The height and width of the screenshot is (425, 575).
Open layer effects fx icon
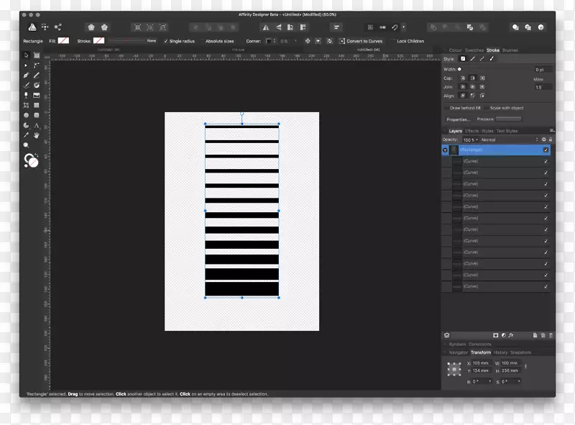coord(512,335)
